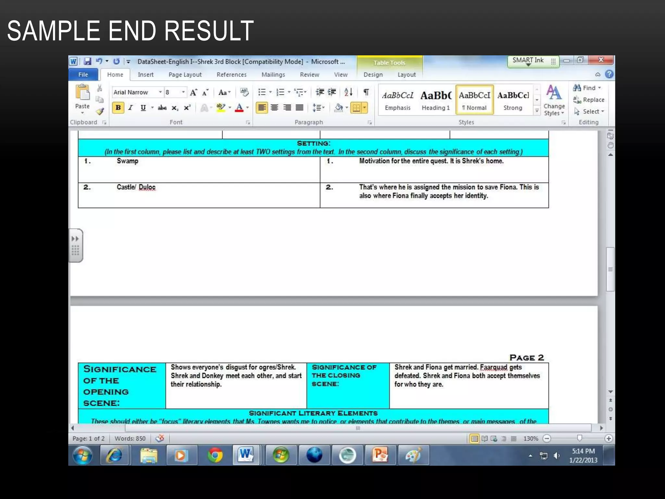Toggle Italic formatting

131,108
